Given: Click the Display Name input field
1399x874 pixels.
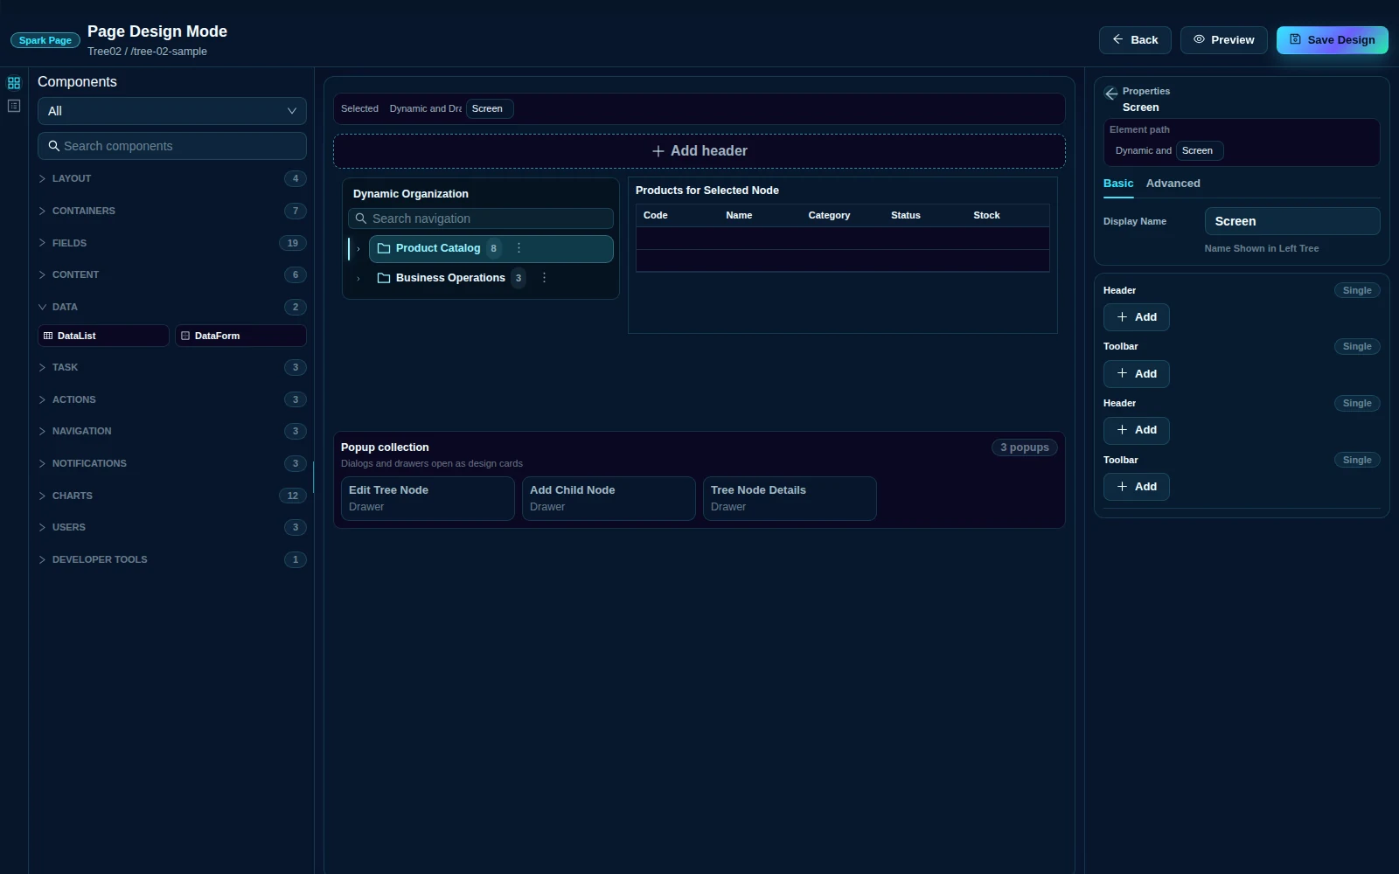Looking at the screenshot, I should pyautogui.click(x=1292, y=221).
